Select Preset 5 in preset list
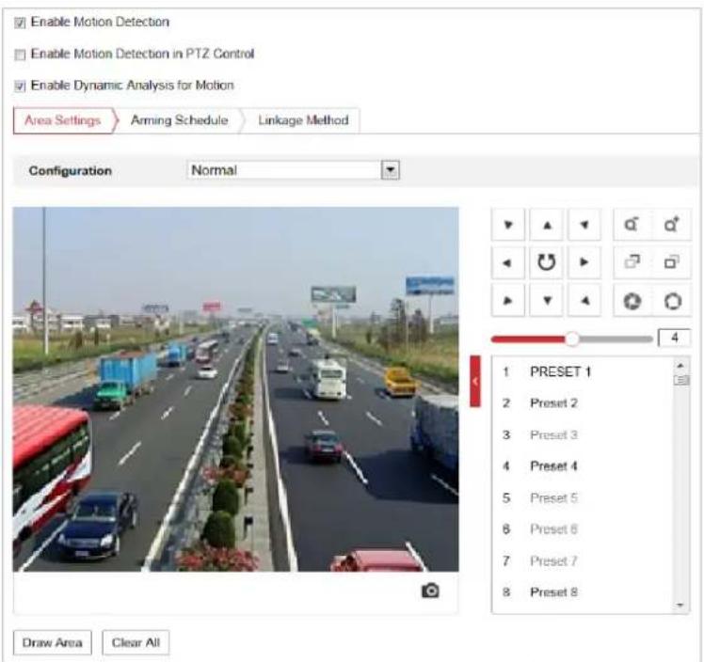The width and height of the screenshot is (704, 662). point(583,497)
